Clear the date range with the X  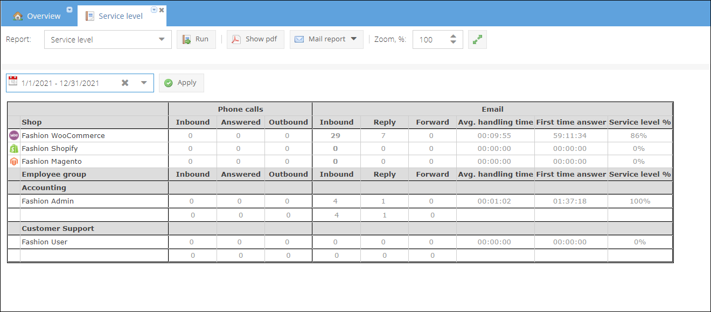coord(125,83)
